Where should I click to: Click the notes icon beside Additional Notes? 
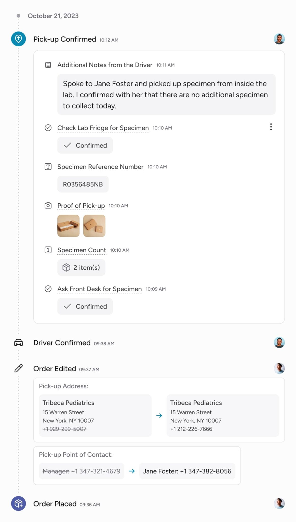point(48,65)
